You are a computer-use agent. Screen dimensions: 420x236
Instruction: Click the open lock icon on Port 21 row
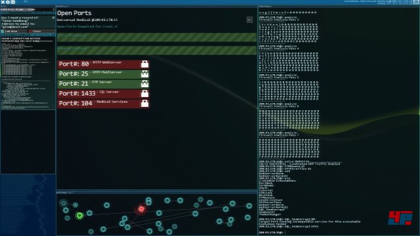[x=144, y=84]
